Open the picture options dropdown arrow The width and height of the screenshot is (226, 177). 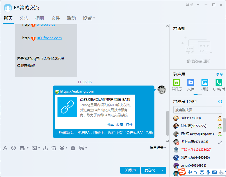tap(39, 148)
